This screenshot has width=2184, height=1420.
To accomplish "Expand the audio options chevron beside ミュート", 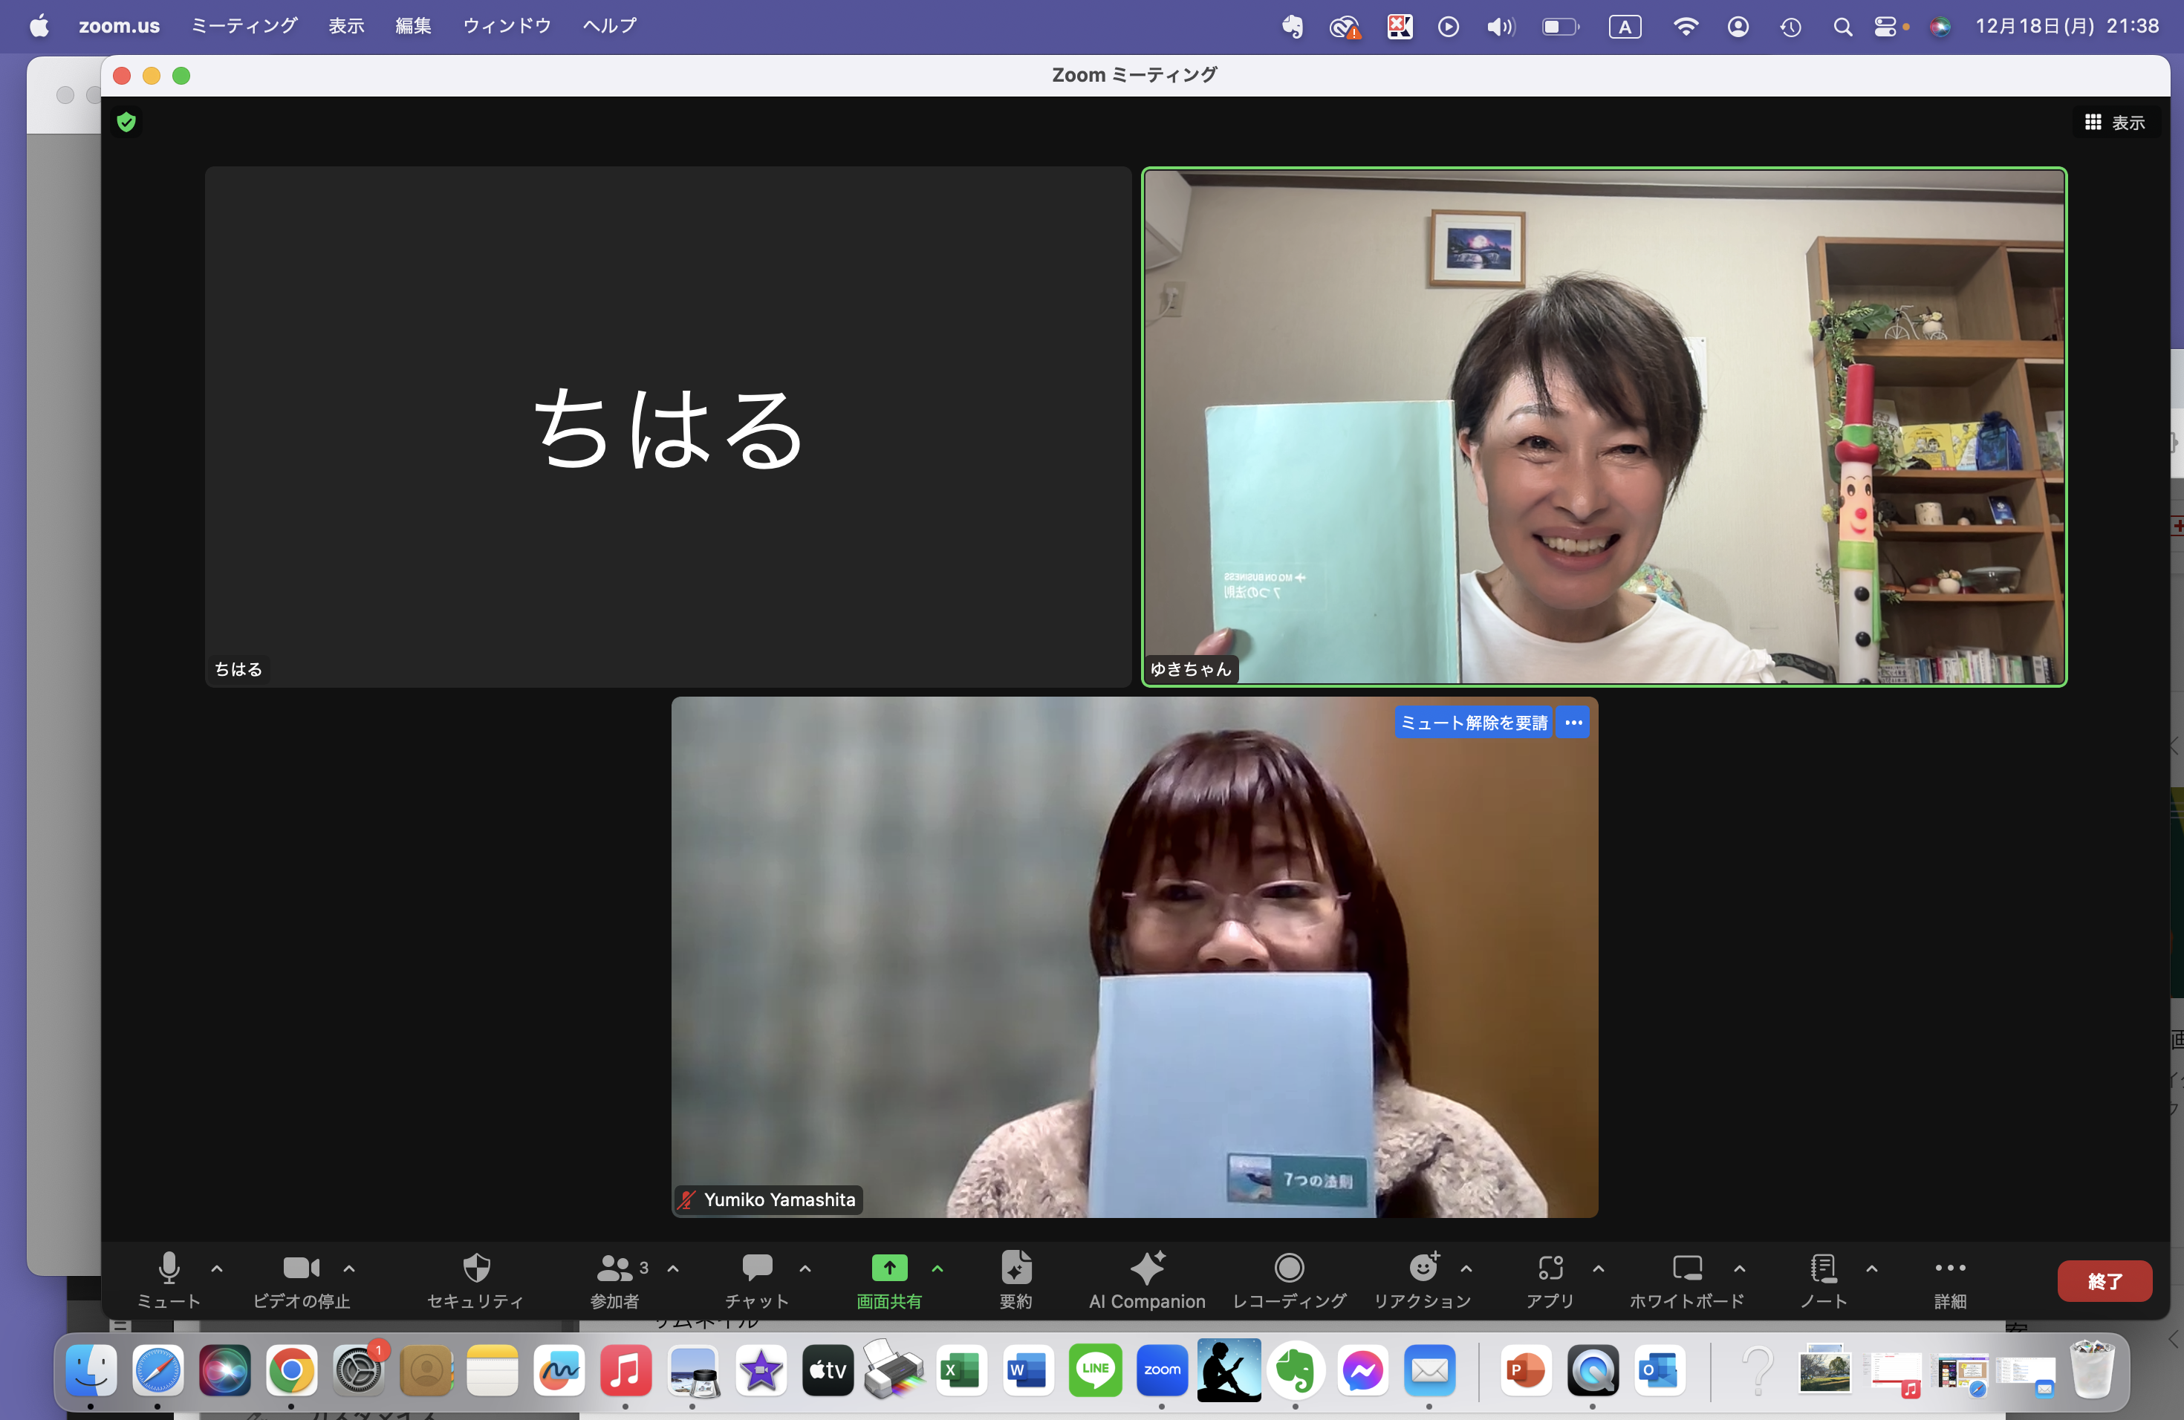I will (x=218, y=1268).
